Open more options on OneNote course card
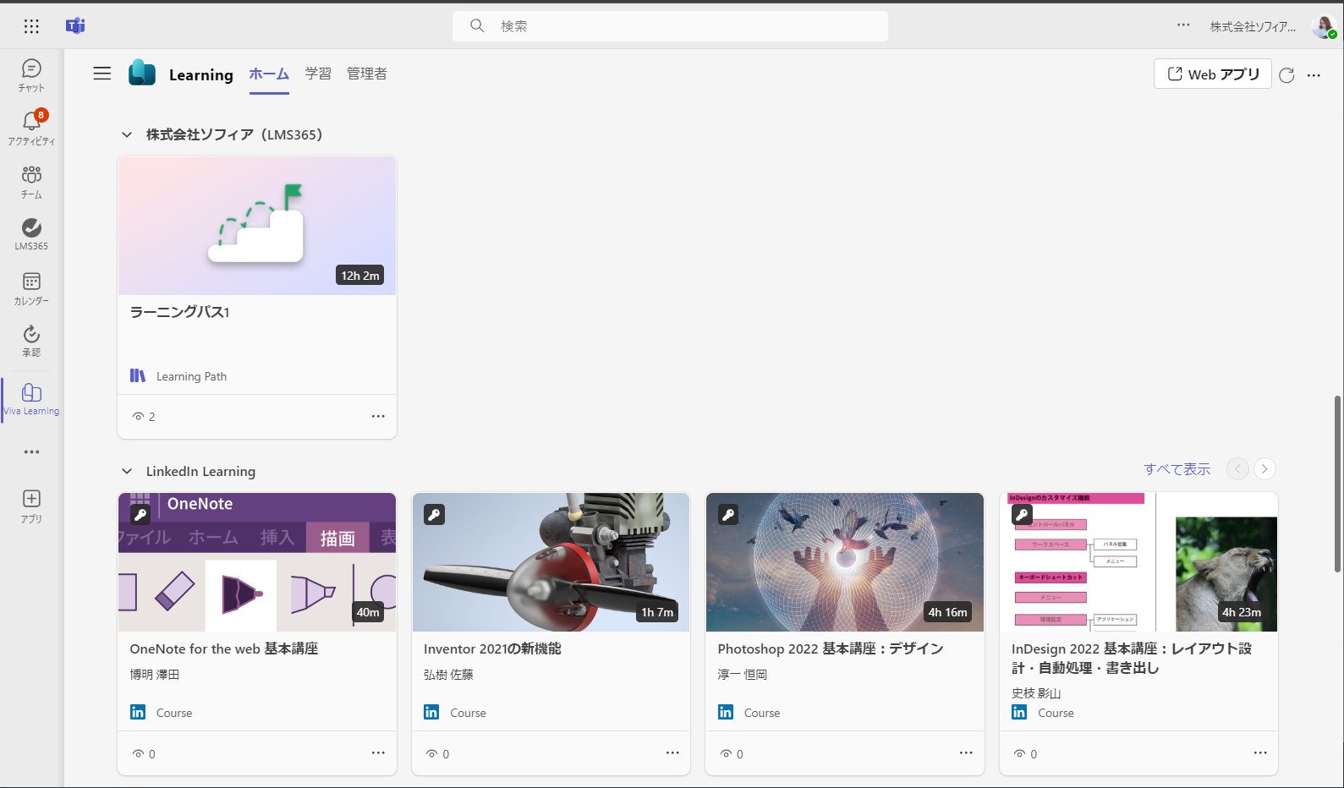Screen dimensions: 1344x788 coord(378,752)
